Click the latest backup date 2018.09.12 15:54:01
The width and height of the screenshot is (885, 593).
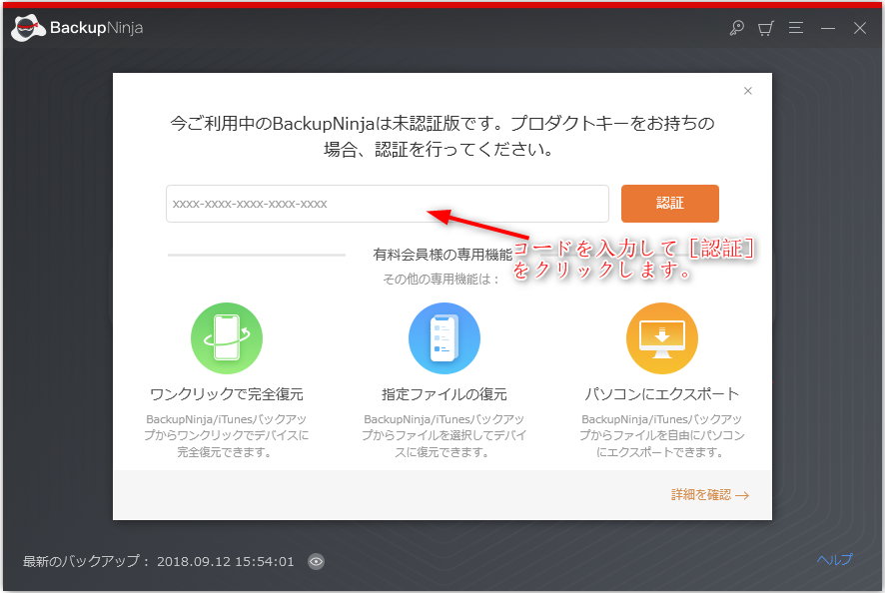click(226, 561)
